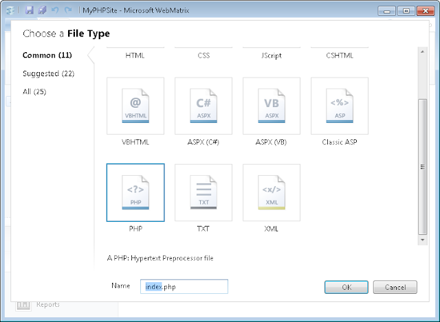Screen dimensions: 440x322
Task: Select the Classic ASP file type icon
Action: pos(340,106)
